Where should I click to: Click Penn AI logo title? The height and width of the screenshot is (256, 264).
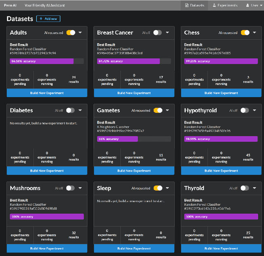tap(9, 5)
